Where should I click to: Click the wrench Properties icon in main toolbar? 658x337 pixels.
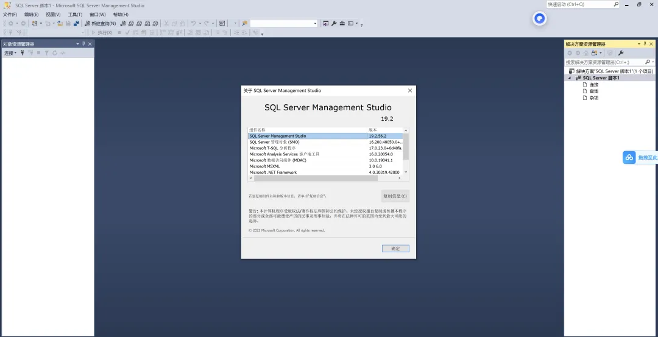tap(334, 24)
